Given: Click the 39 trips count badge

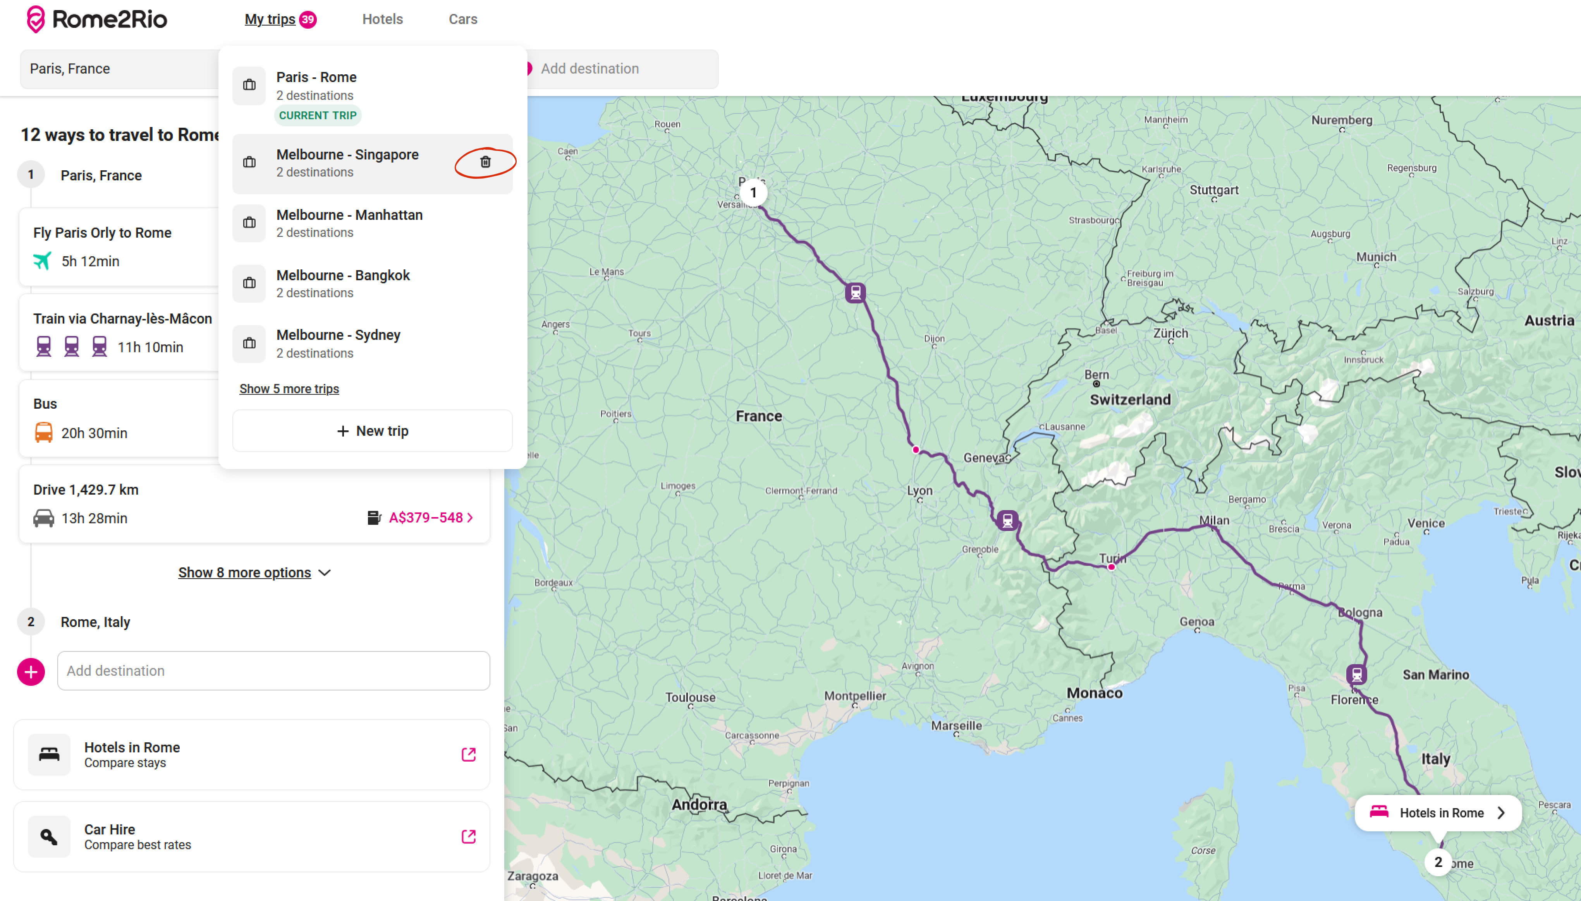Looking at the screenshot, I should pos(308,20).
